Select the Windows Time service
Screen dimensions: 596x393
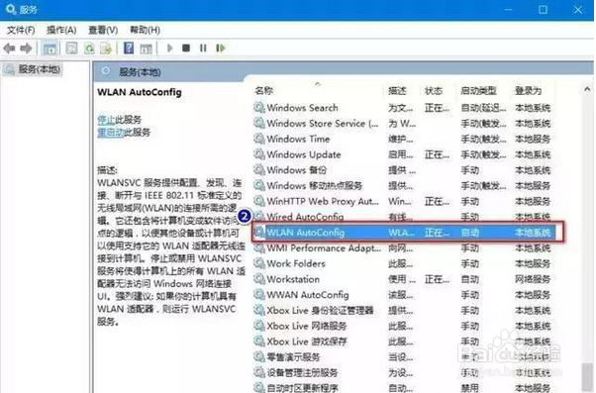[403, 140]
